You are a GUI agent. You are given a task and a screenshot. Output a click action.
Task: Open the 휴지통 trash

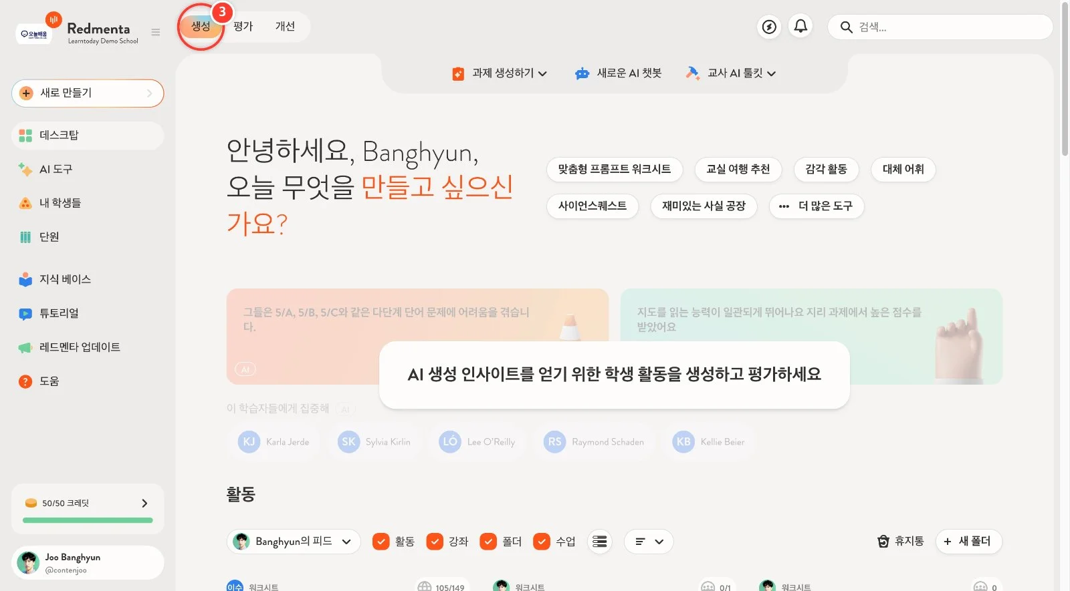pos(900,541)
